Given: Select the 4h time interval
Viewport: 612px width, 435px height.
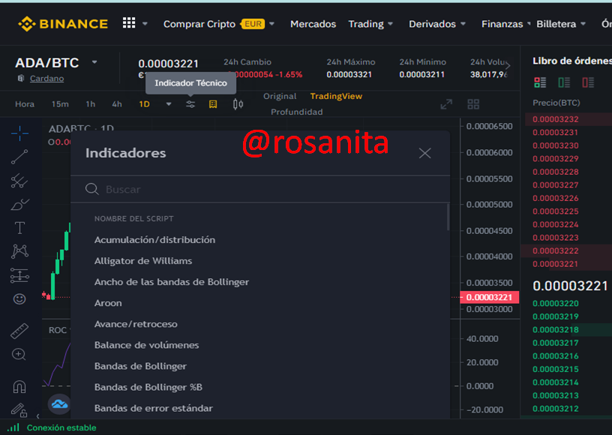Looking at the screenshot, I should pos(117,104).
